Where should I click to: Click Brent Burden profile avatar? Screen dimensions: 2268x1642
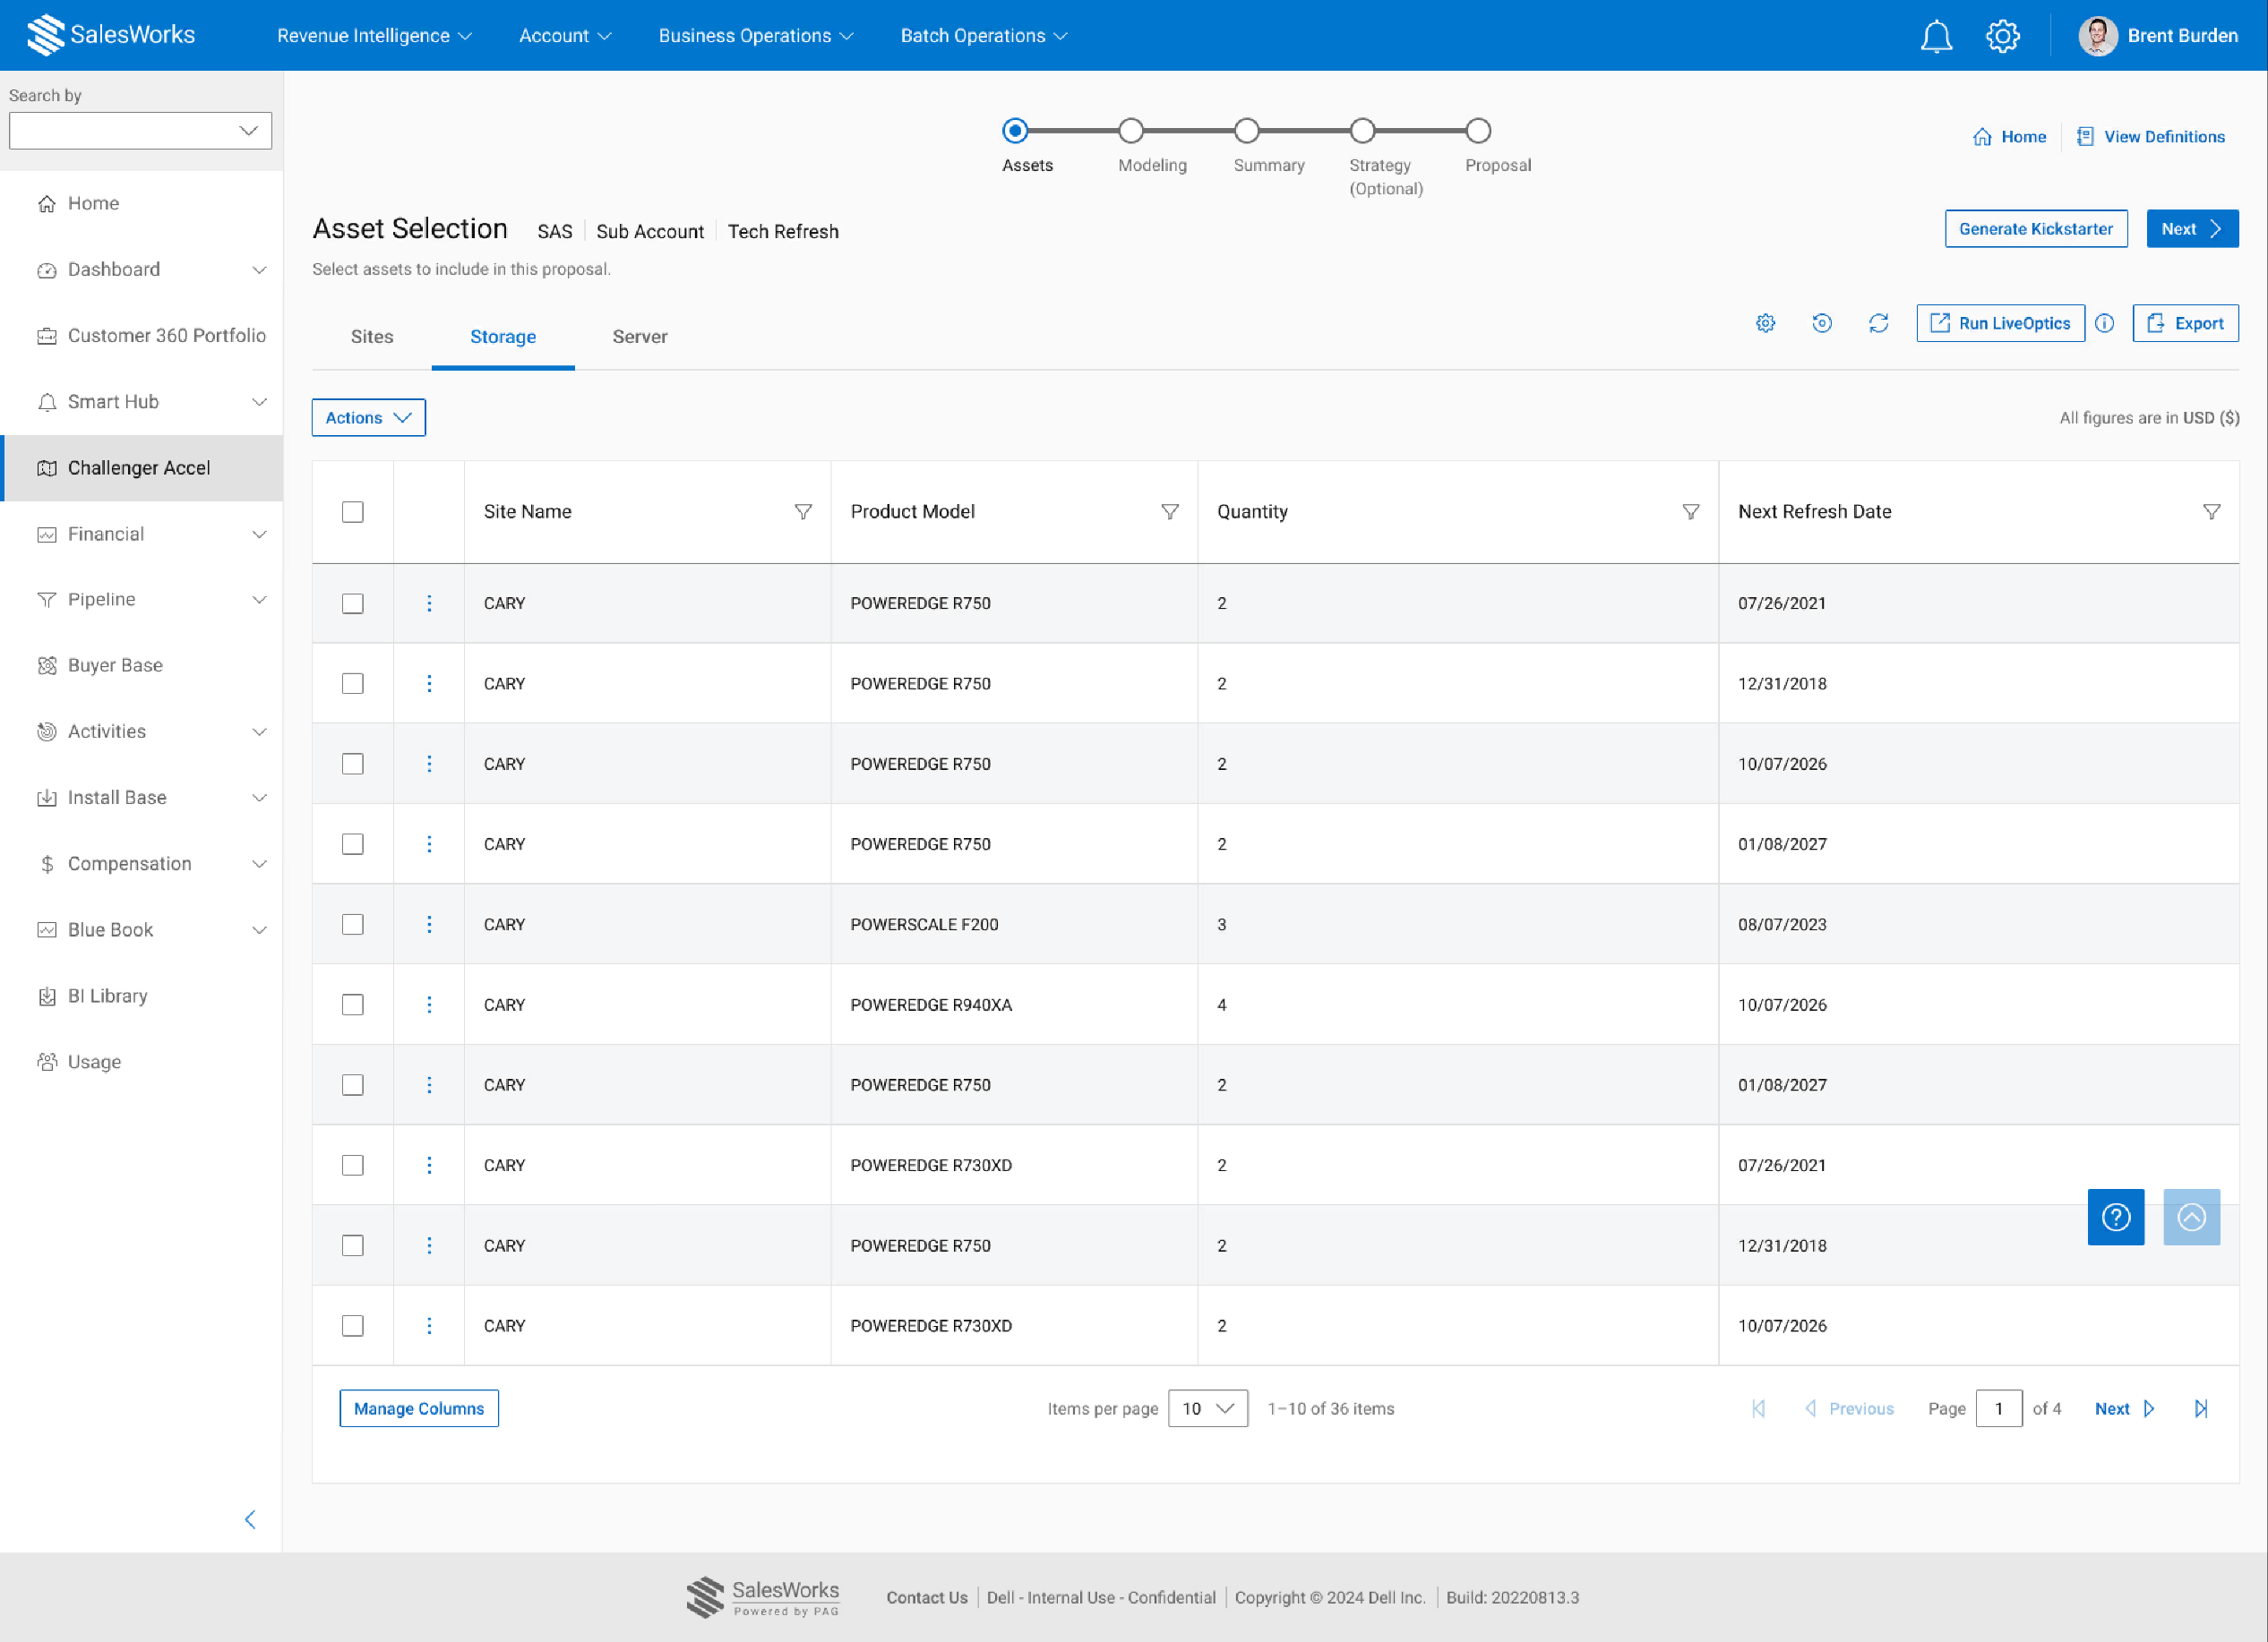(x=2097, y=36)
